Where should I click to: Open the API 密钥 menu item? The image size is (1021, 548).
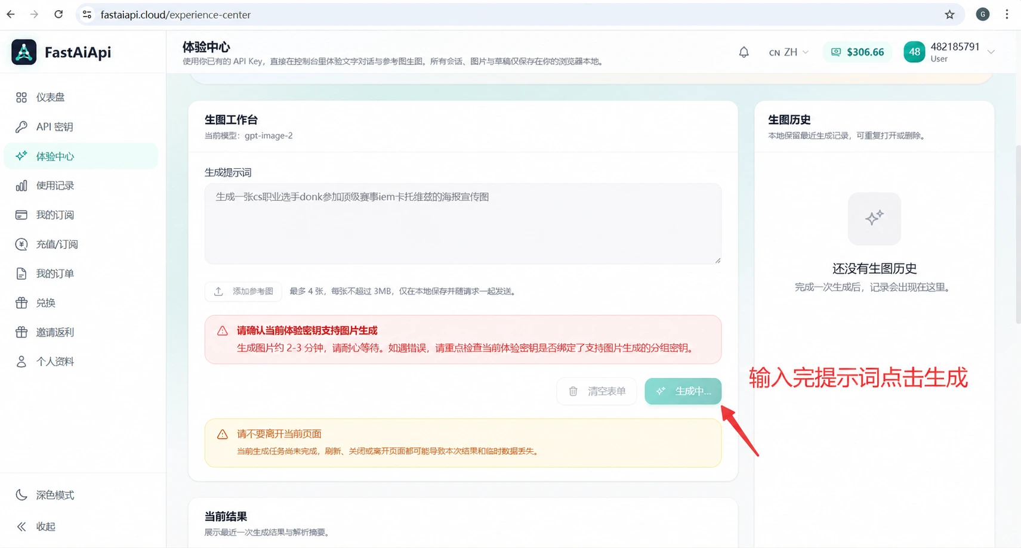(81, 126)
